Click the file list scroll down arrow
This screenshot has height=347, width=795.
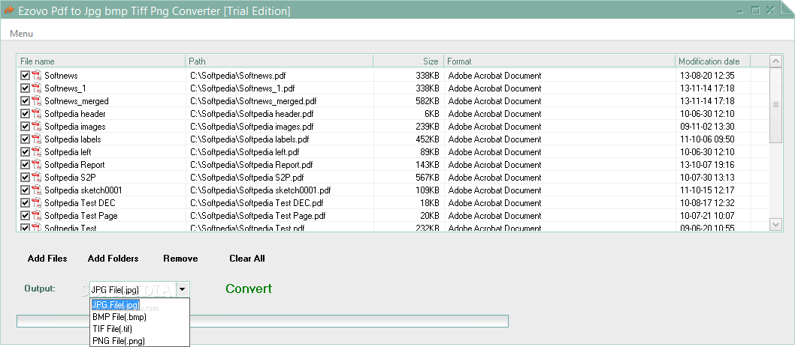[x=775, y=224]
